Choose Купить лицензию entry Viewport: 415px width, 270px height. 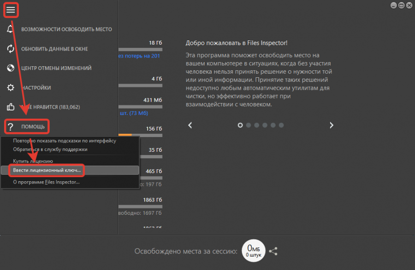(x=33, y=161)
